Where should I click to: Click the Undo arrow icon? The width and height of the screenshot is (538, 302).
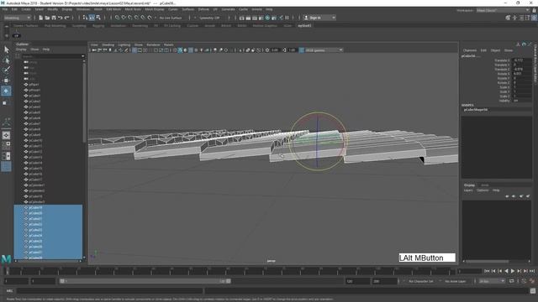(60, 18)
